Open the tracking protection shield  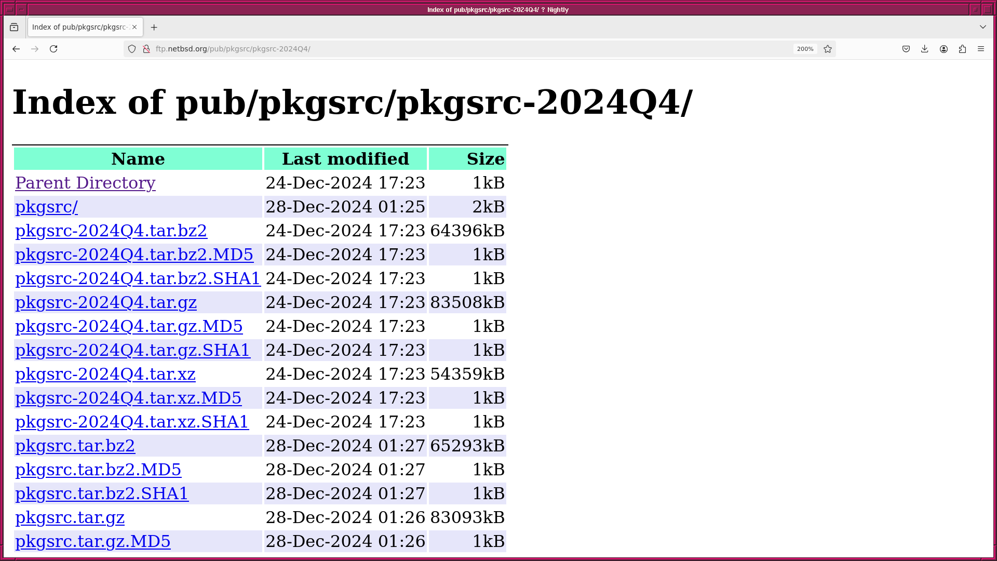tap(132, 49)
